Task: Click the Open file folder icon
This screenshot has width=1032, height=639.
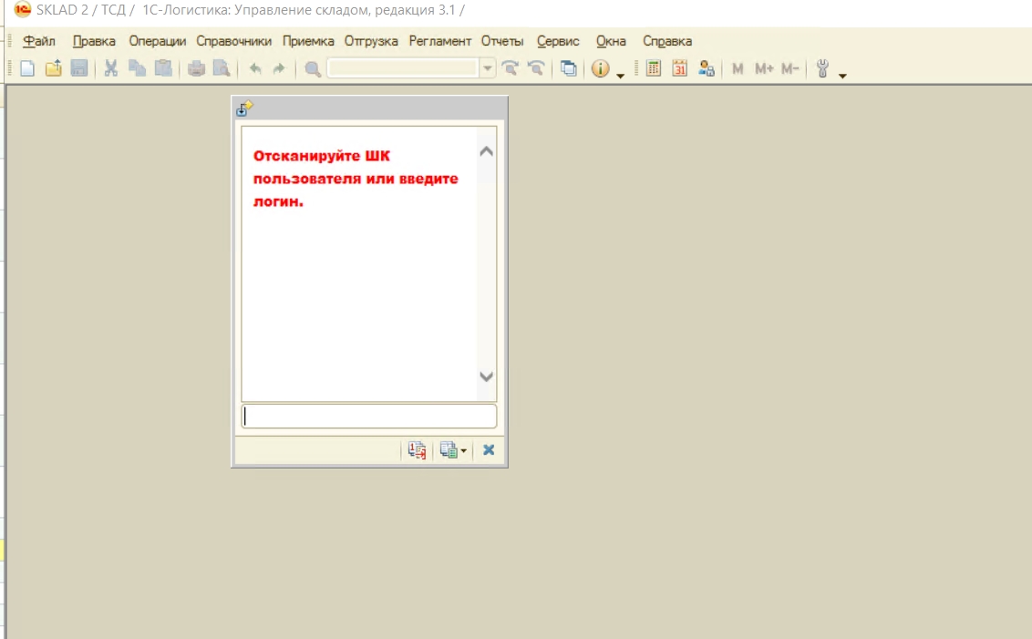Action: coord(53,68)
